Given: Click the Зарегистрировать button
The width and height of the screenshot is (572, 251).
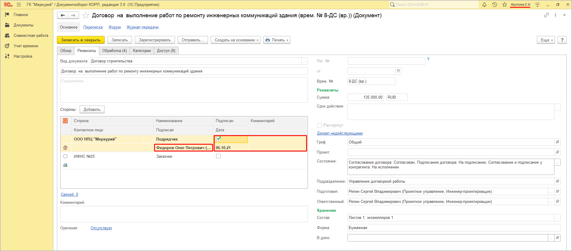Looking at the screenshot, I should pyautogui.click(x=155, y=40).
